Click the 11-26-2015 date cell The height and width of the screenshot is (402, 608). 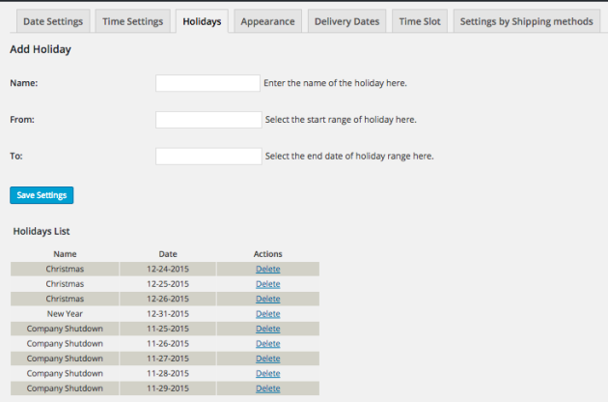168,344
